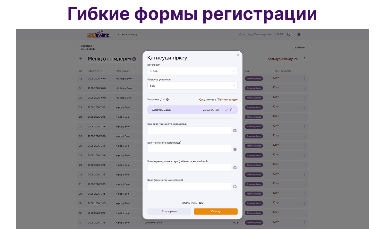Close the Қатысуды тіркеу dialog
The width and height of the screenshot is (385, 229).
[238, 55]
